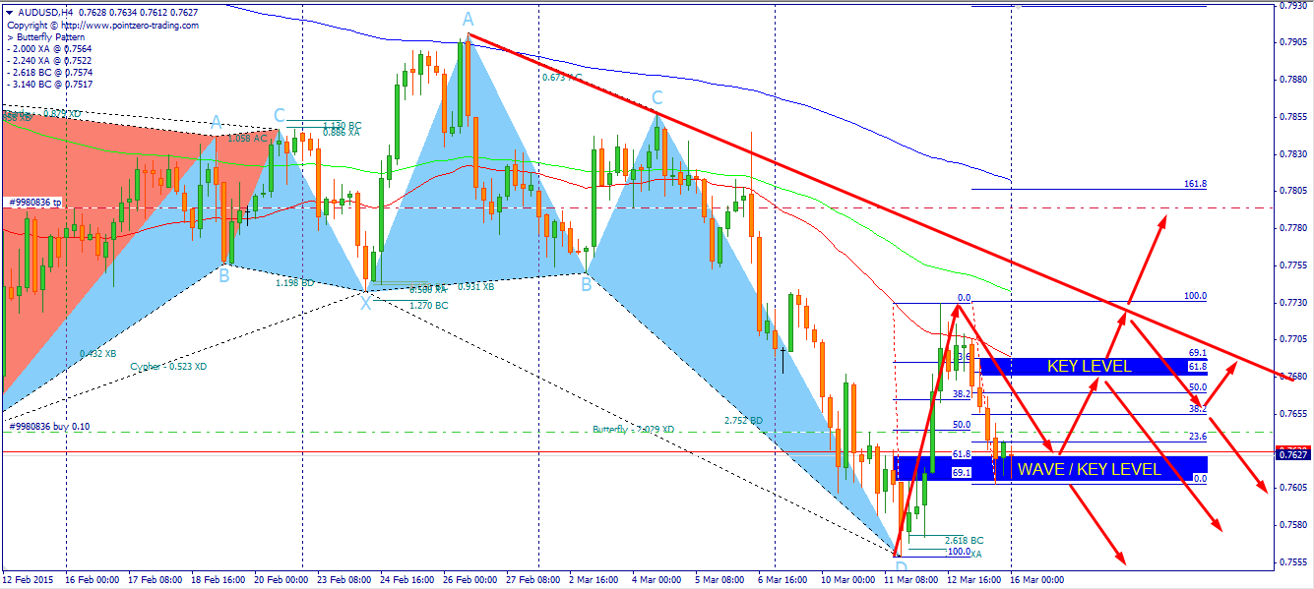The width and height of the screenshot is (1314, 589).
Task: Select the pattern point label X
Action: (366, 304)
